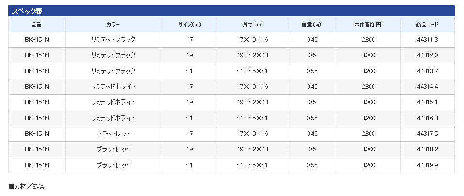Click the 素材/EVA note text

pos(26,186)
